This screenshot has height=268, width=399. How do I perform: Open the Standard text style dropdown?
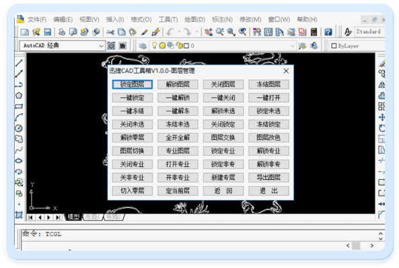tap(370, 32)
